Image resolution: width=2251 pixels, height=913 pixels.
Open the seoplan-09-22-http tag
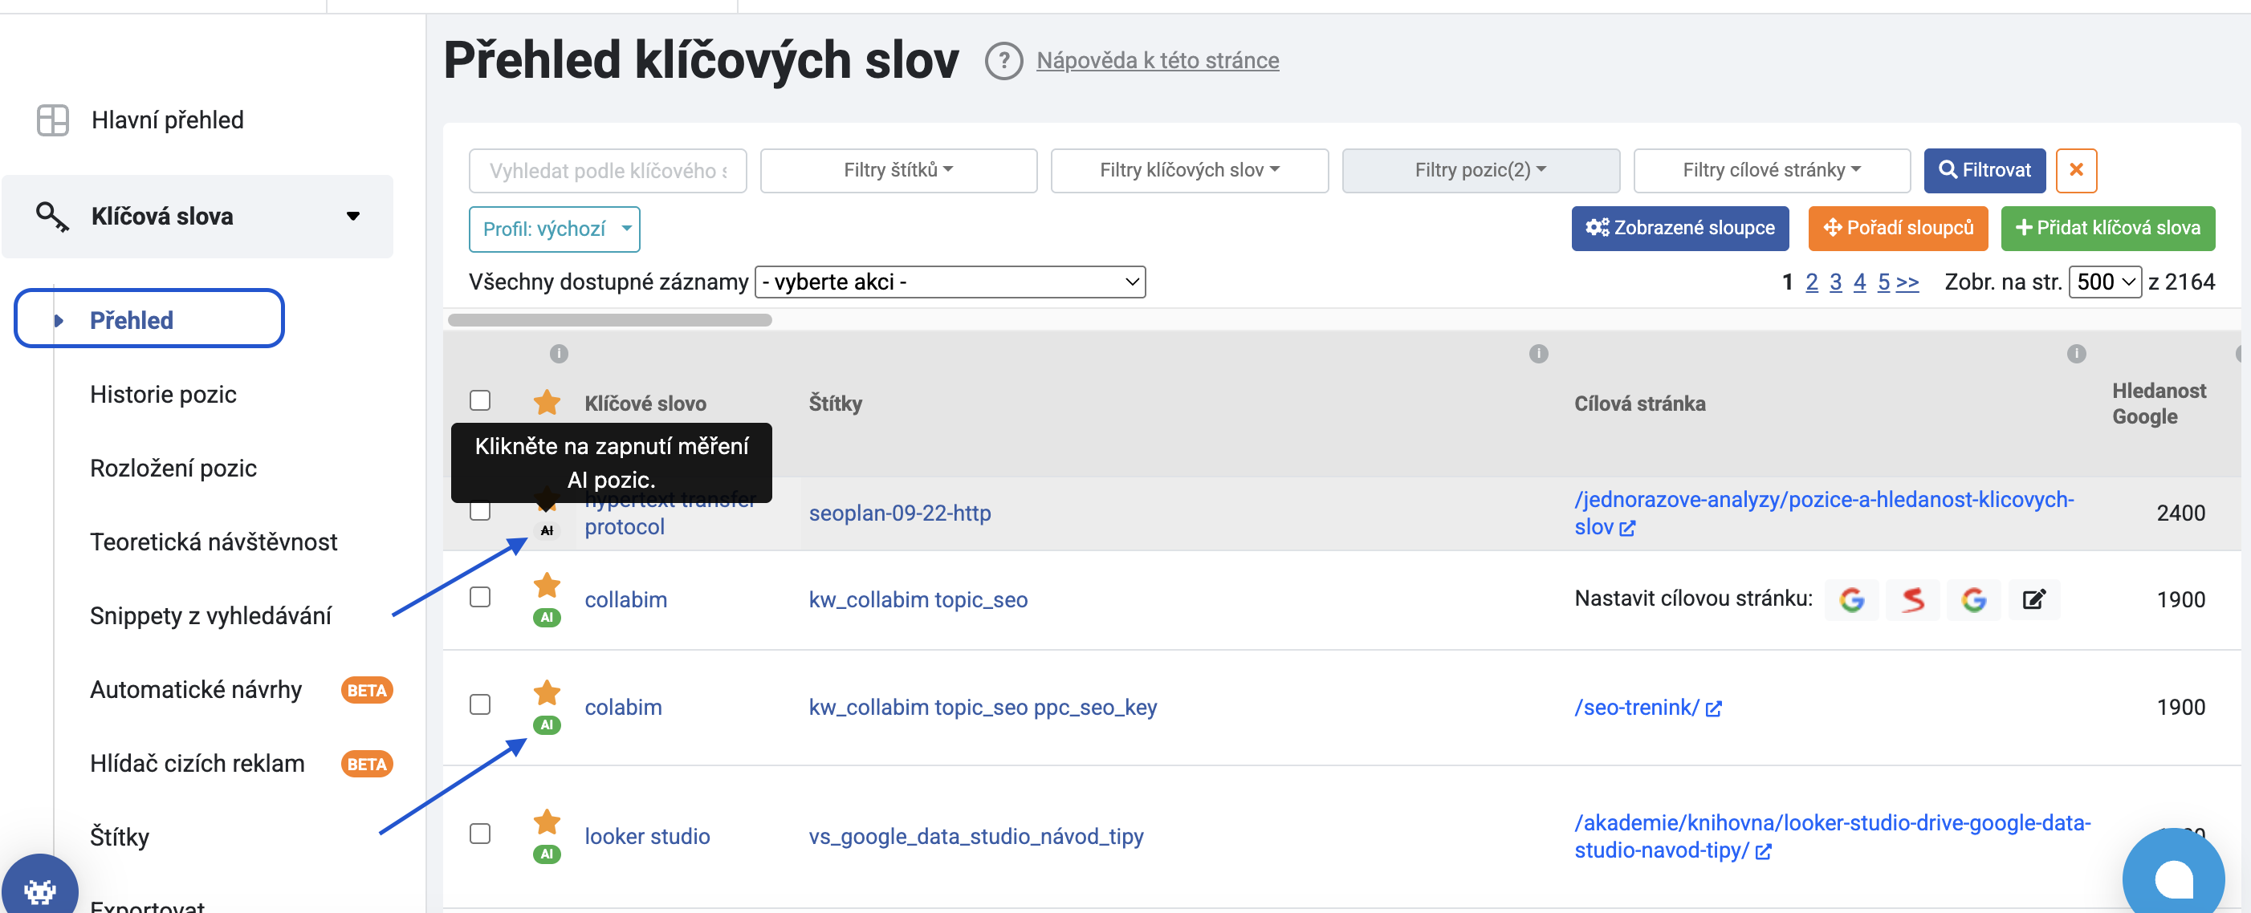pyautogui.click(x=899, y=513)
